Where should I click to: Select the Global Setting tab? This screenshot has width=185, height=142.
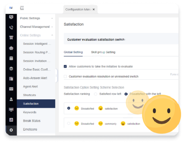click(73, 52)
